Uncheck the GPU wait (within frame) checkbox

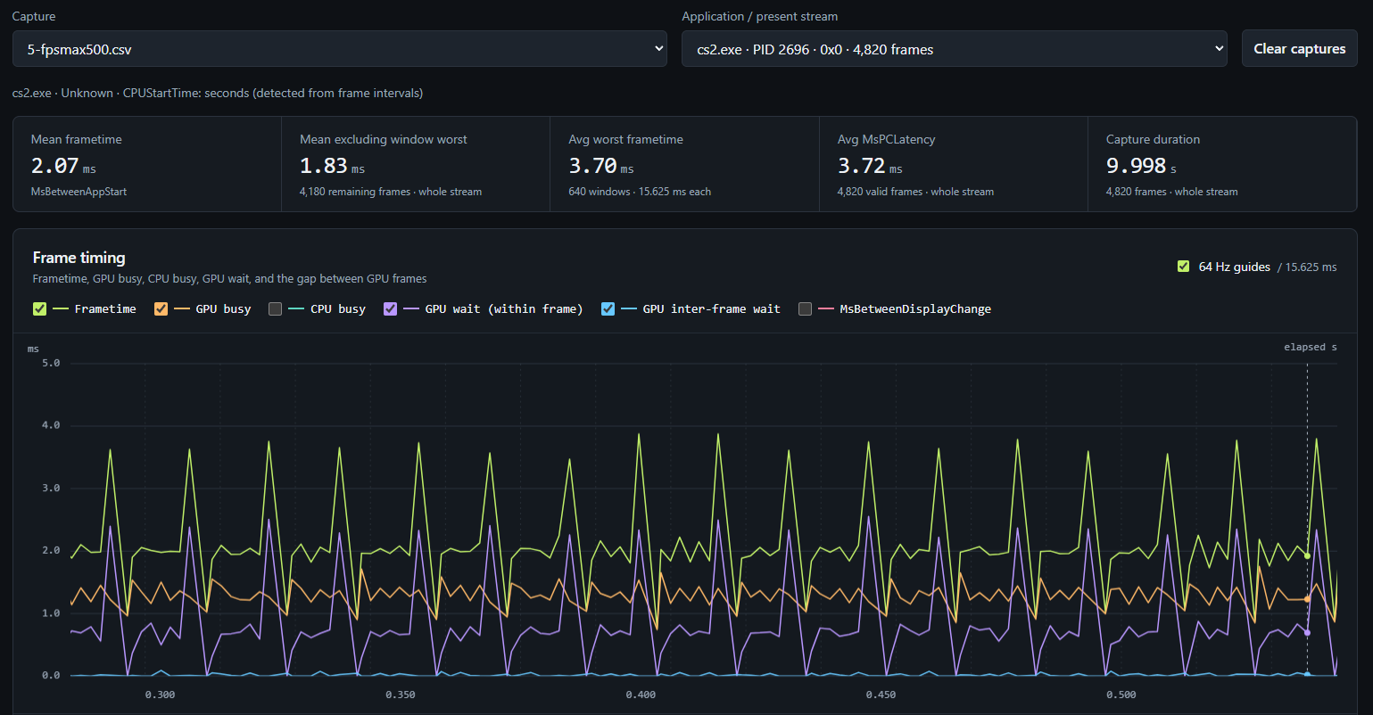[390, 309]
